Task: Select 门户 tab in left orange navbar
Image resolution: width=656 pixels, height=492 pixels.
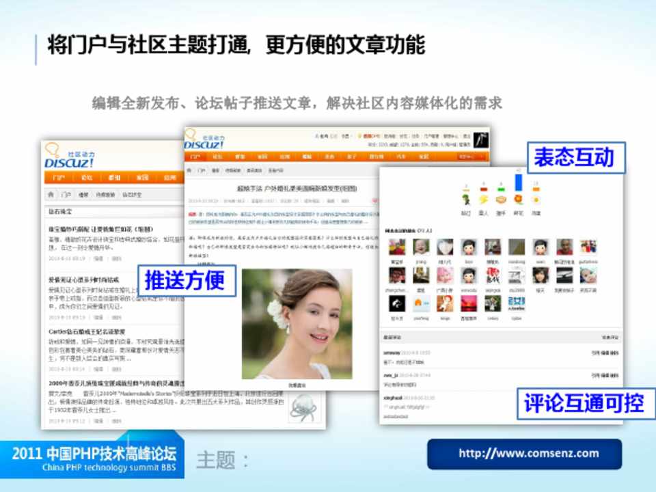Action: tap(59, 178)
